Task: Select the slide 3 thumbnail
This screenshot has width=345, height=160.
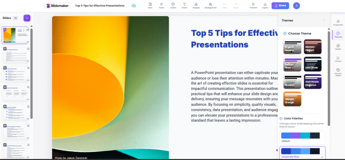Action: click(15, 74)
